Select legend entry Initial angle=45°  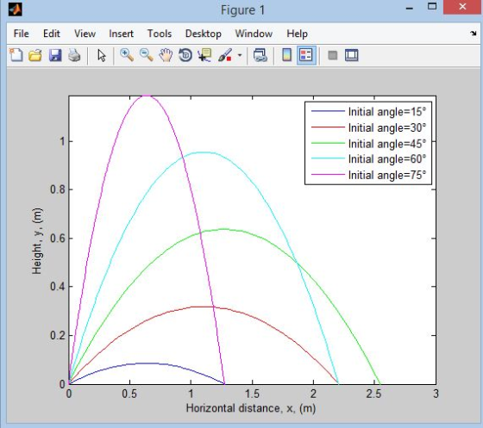387,144
